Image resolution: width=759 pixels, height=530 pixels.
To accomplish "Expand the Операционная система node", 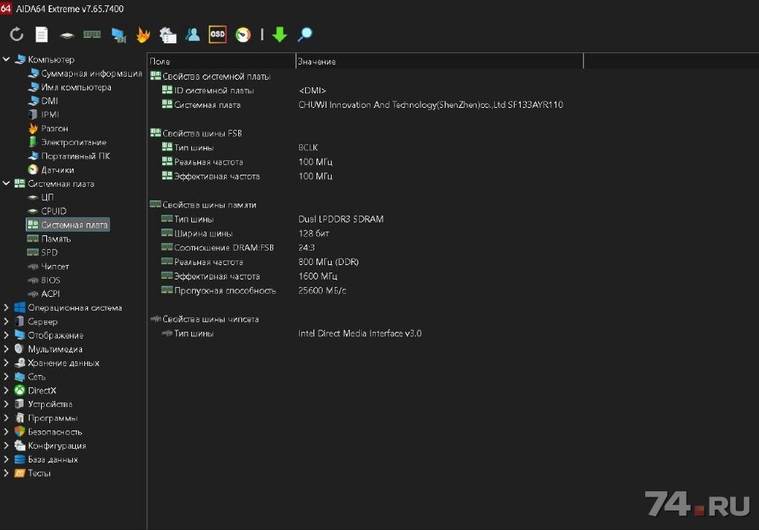I will pos(6,308).
